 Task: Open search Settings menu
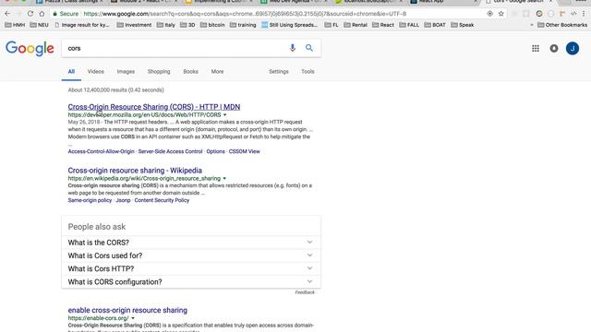point(279,72)
